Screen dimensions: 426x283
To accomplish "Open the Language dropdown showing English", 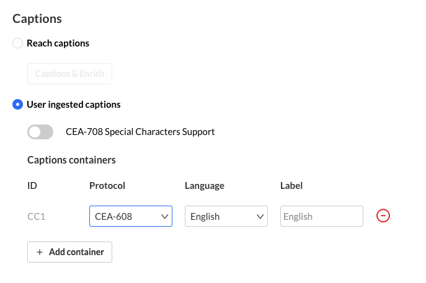I will (226, 217).
